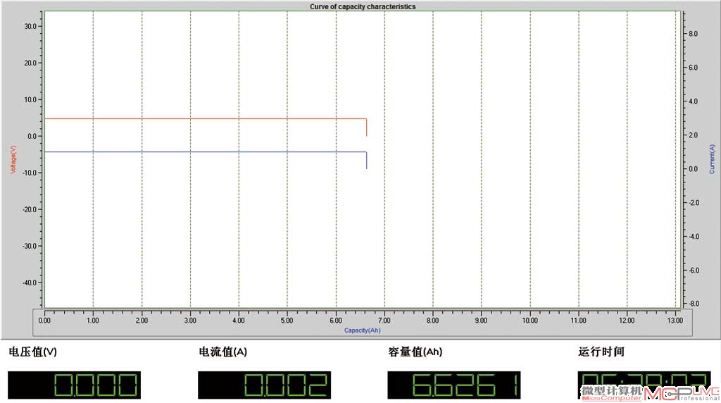This screenshot has width=721, height=403.
Task: Click the voltage value display showing 0.000
Action: (x=74, y=385)
